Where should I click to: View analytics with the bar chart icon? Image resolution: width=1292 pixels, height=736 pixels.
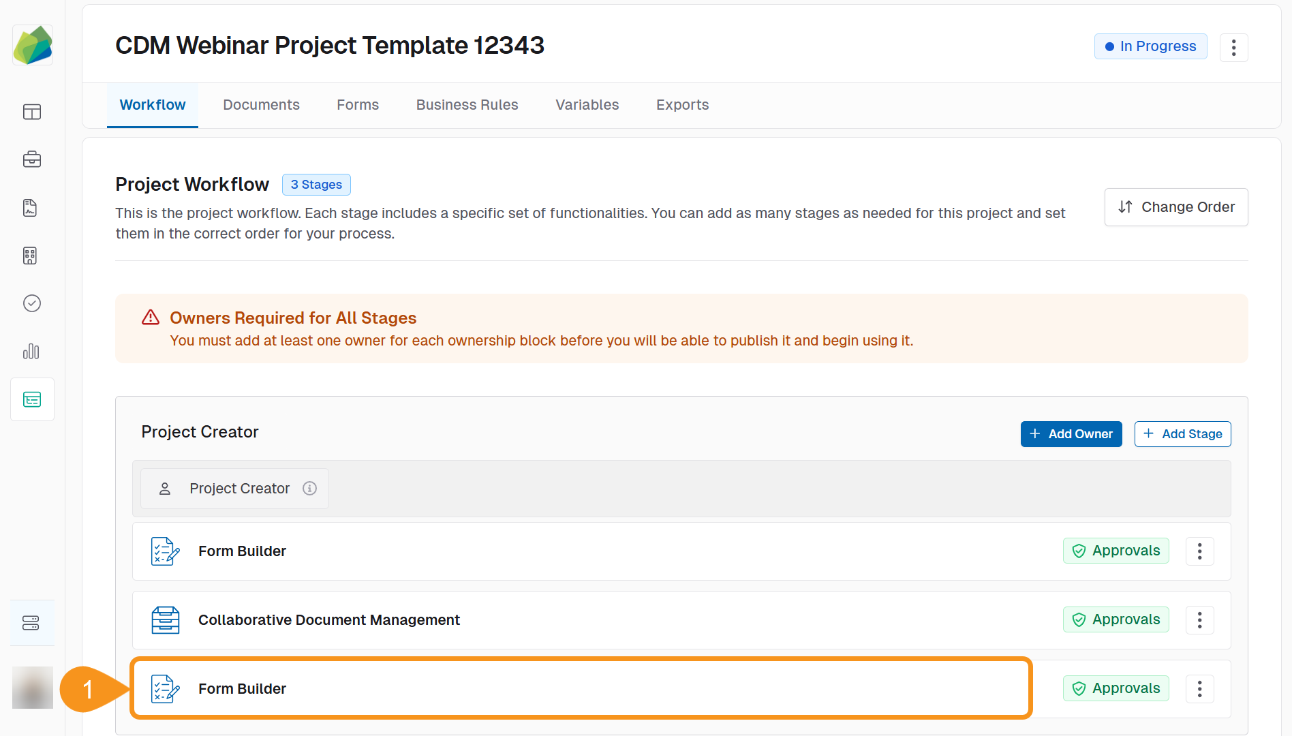click(32, 352)
